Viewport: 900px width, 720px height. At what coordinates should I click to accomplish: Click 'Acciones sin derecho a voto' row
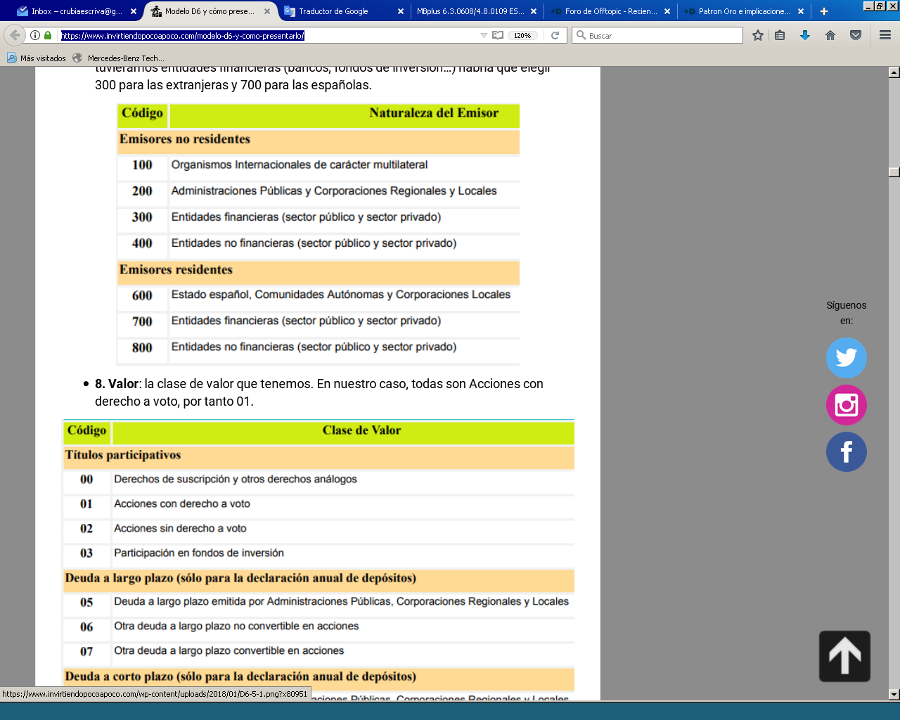[x=319, y=529]
